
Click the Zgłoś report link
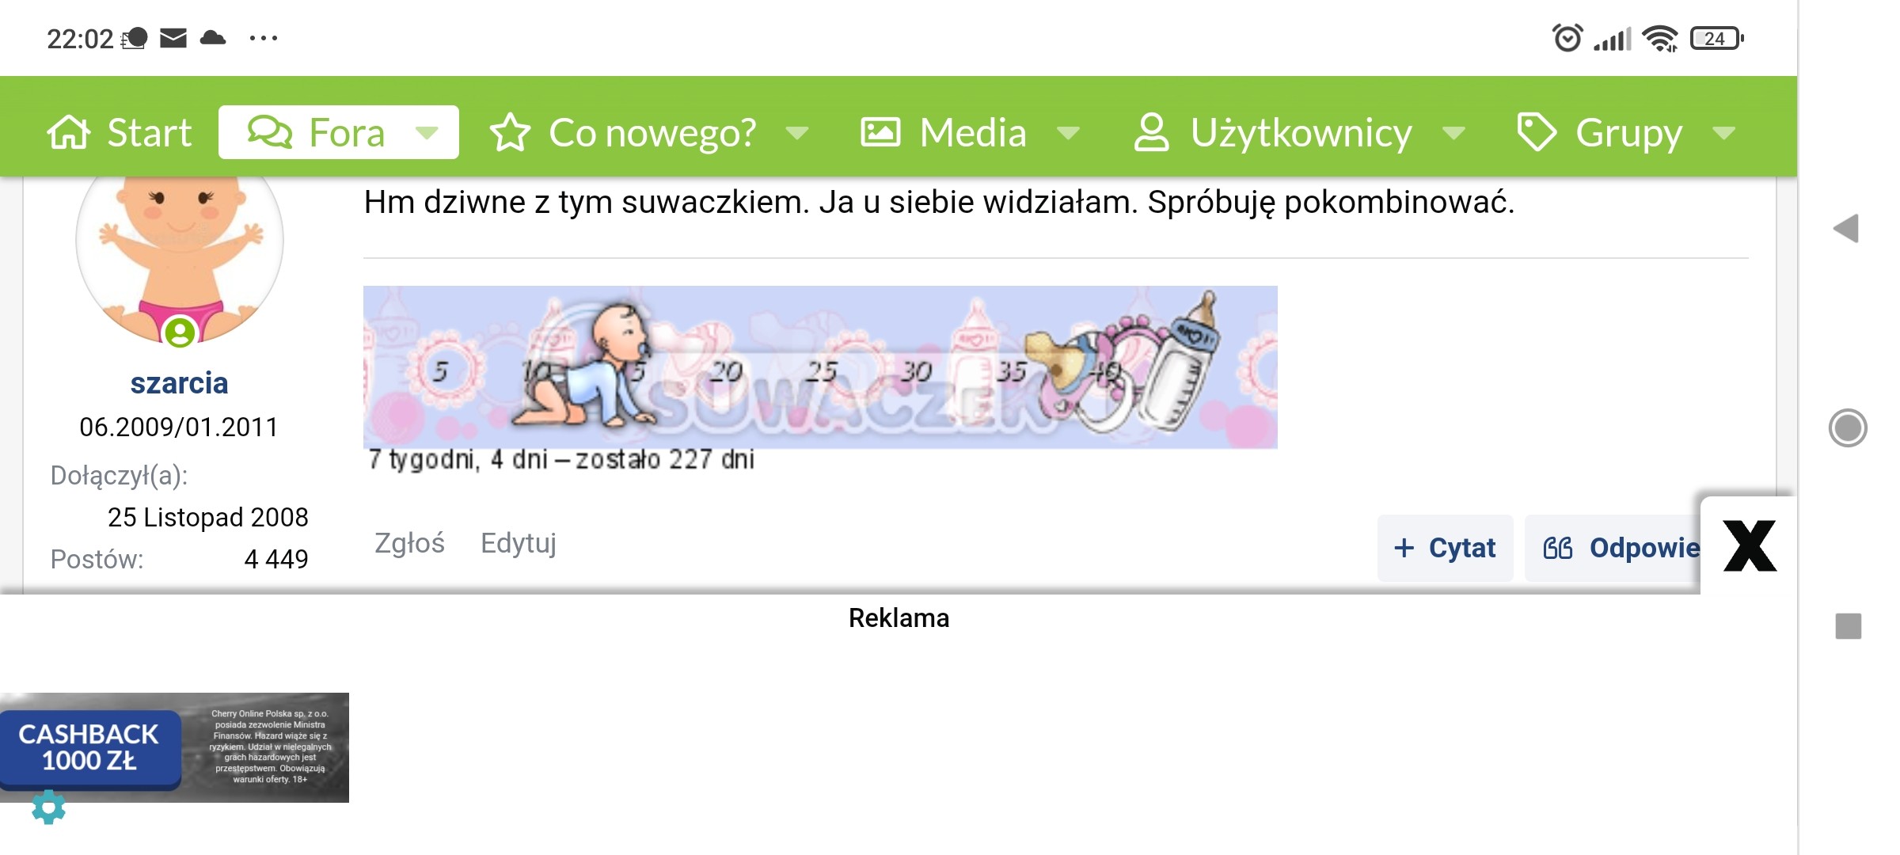click(409, 543)
